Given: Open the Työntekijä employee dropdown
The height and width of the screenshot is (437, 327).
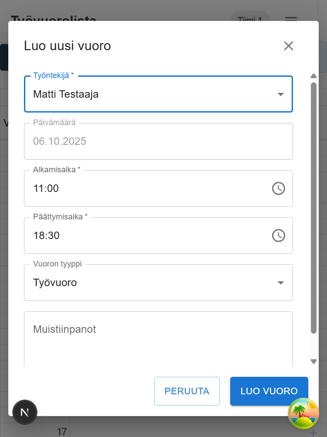Looking at the screenshot, I should 281,94.
